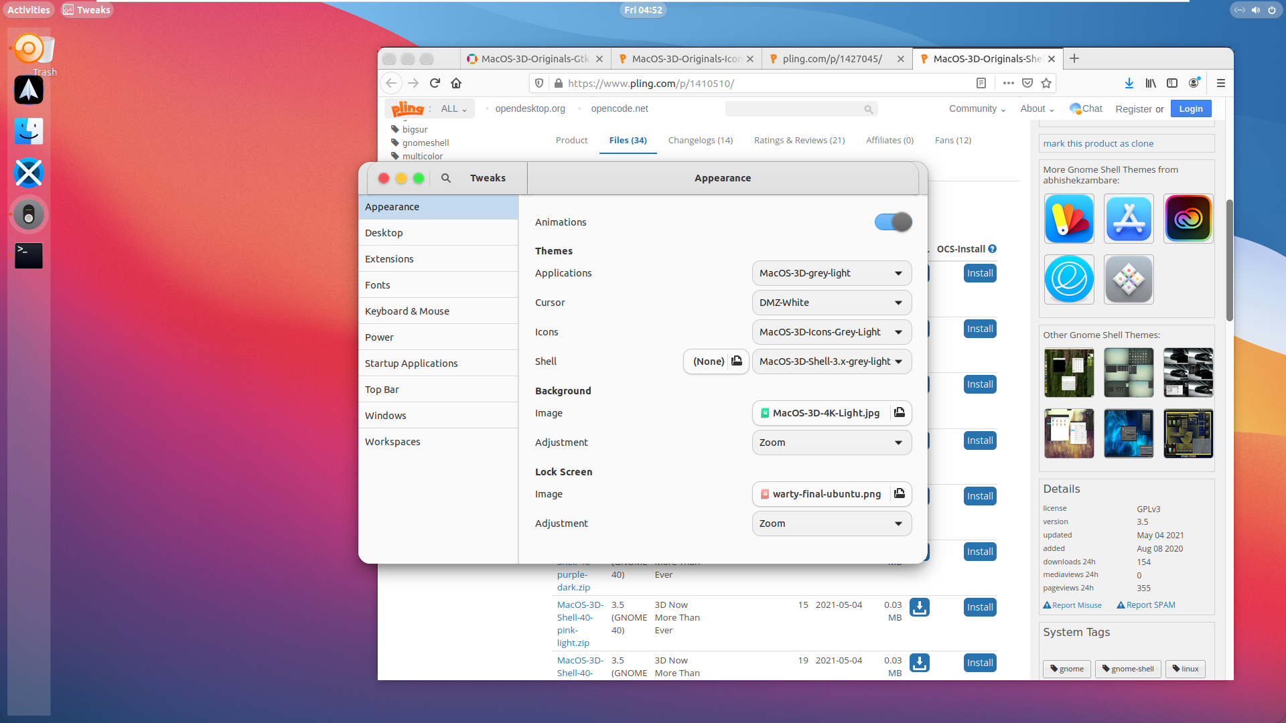This screenshot has width=1286, height=723.
Task: Expand the About dropdown menu
Action: (x=1037, y=109)
